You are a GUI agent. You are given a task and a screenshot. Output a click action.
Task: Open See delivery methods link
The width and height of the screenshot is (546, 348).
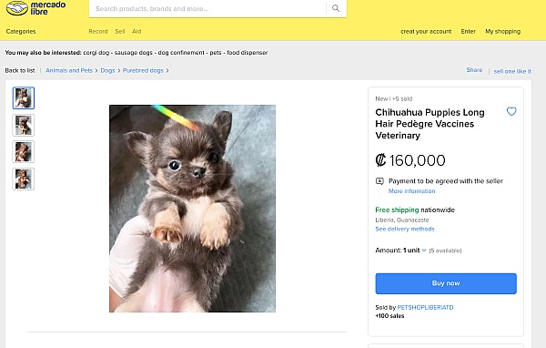pyautogui.click(x=405, y=229)
